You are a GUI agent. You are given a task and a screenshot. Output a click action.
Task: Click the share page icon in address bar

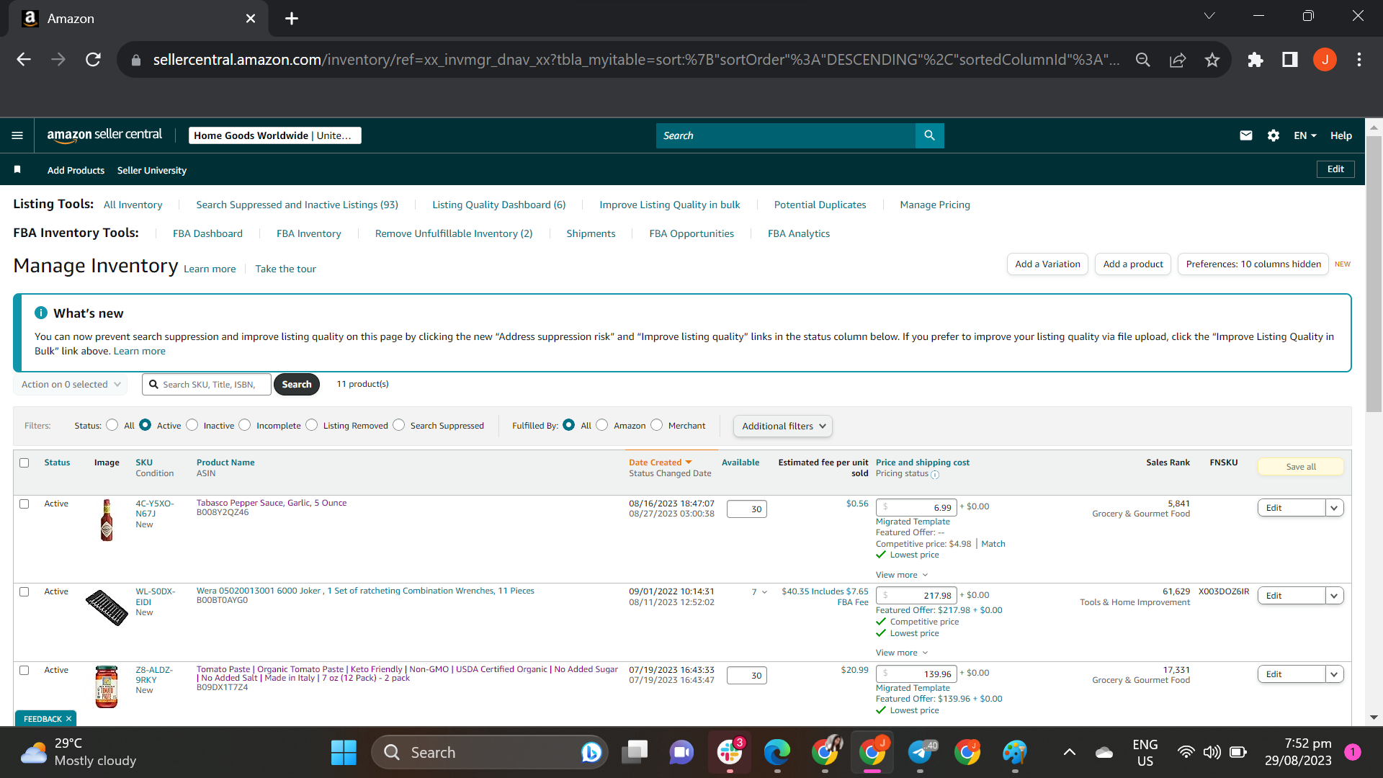tap(1178, 60)
